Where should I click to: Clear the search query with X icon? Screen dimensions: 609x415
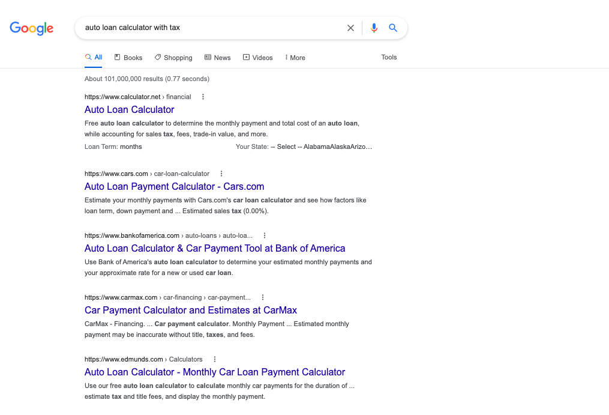point(350,28)
